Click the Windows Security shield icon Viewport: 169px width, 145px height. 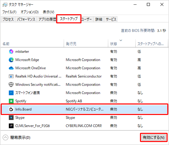click(x=11, y=84)
